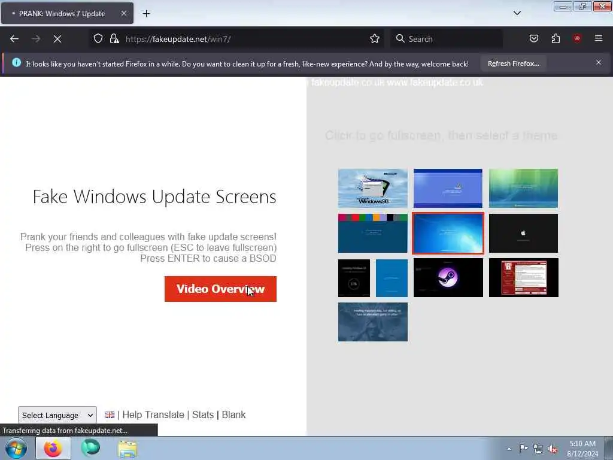The image size is (613, 460).
Task: Select the Steam logo theme thumbnail
Action: click(x=448, y=278)
